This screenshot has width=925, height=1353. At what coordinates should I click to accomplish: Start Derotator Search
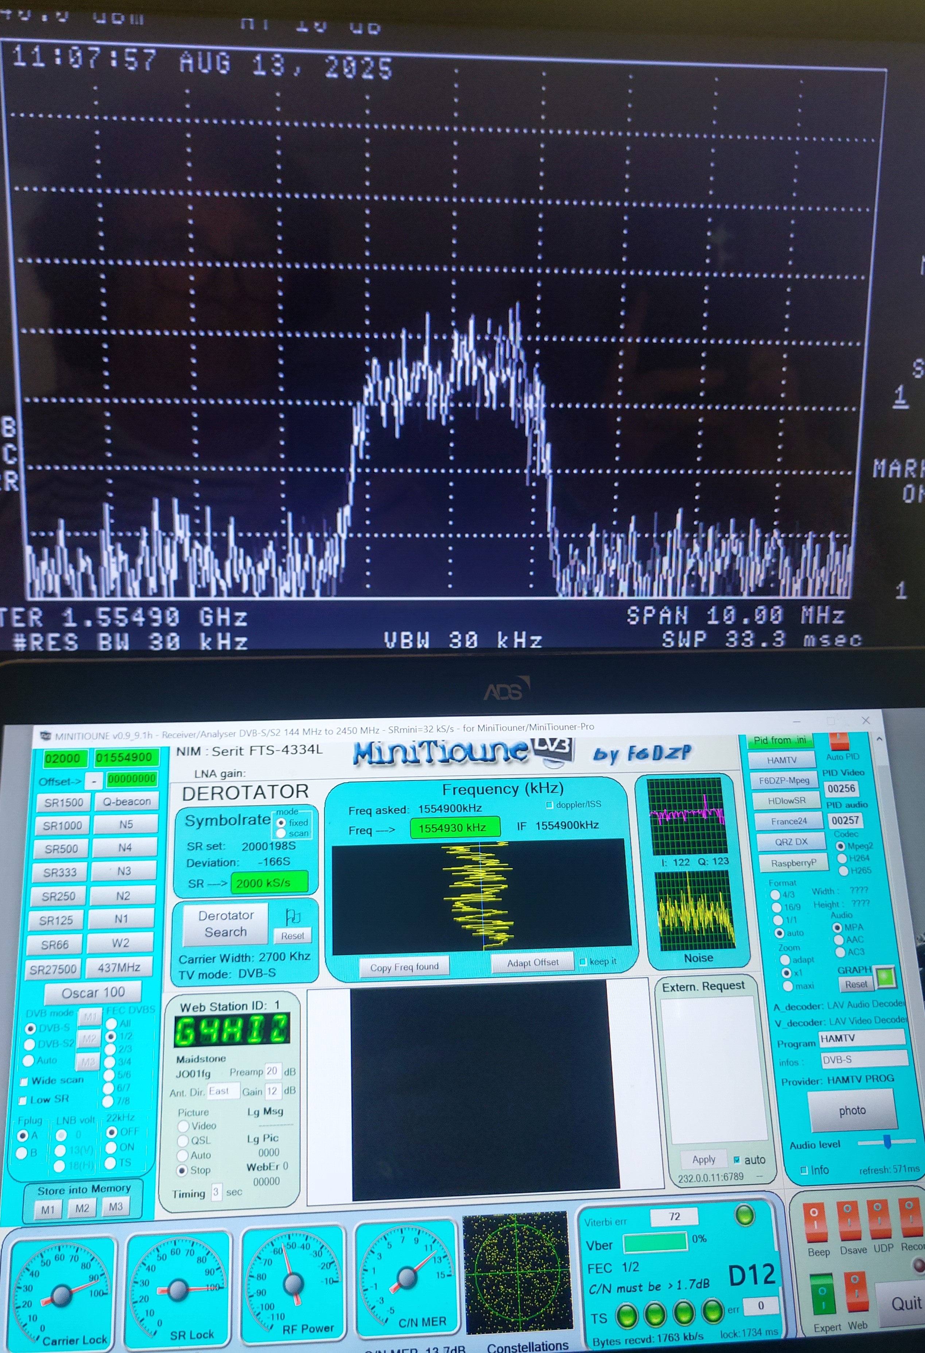pos(226,924)
